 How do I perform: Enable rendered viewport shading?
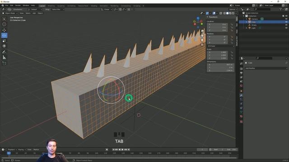[x=233, y=13]
